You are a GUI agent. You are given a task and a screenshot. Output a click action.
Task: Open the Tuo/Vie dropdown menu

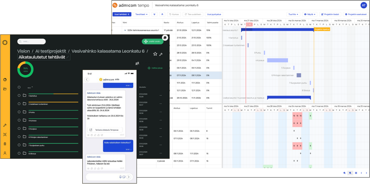point(293,14)
